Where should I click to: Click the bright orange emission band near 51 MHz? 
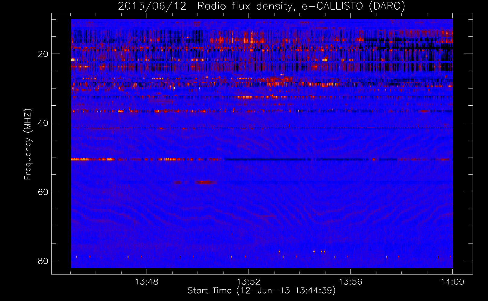point(93,159)
